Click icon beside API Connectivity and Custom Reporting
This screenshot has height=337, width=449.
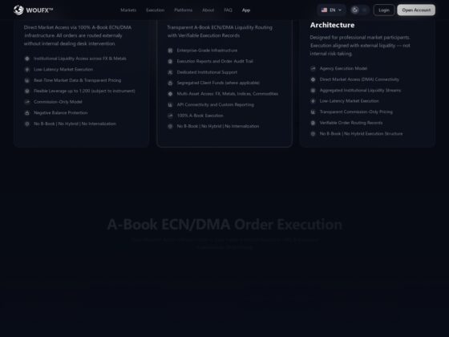click(x=170, y=105)
